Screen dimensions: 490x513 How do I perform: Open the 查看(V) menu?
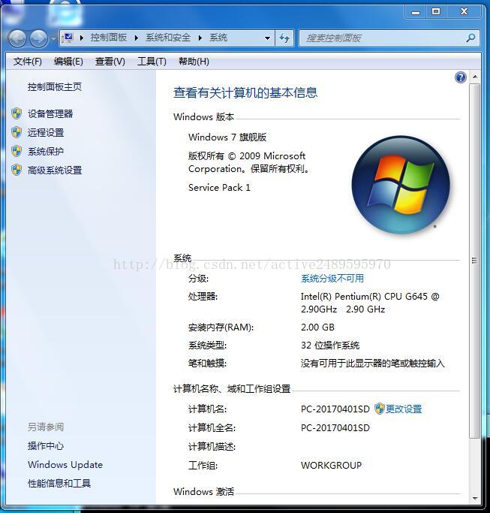[x=110, y=62]
